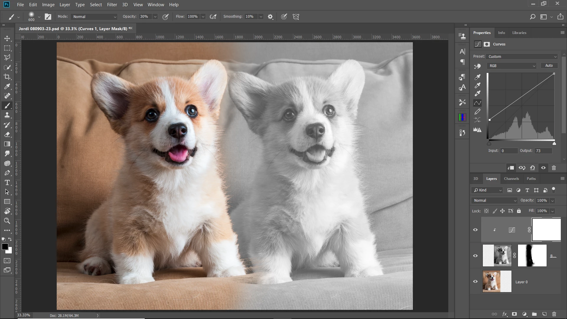The image size is (567, 319).
Task: Click the Auto curves button
Action: coord(549,66)
